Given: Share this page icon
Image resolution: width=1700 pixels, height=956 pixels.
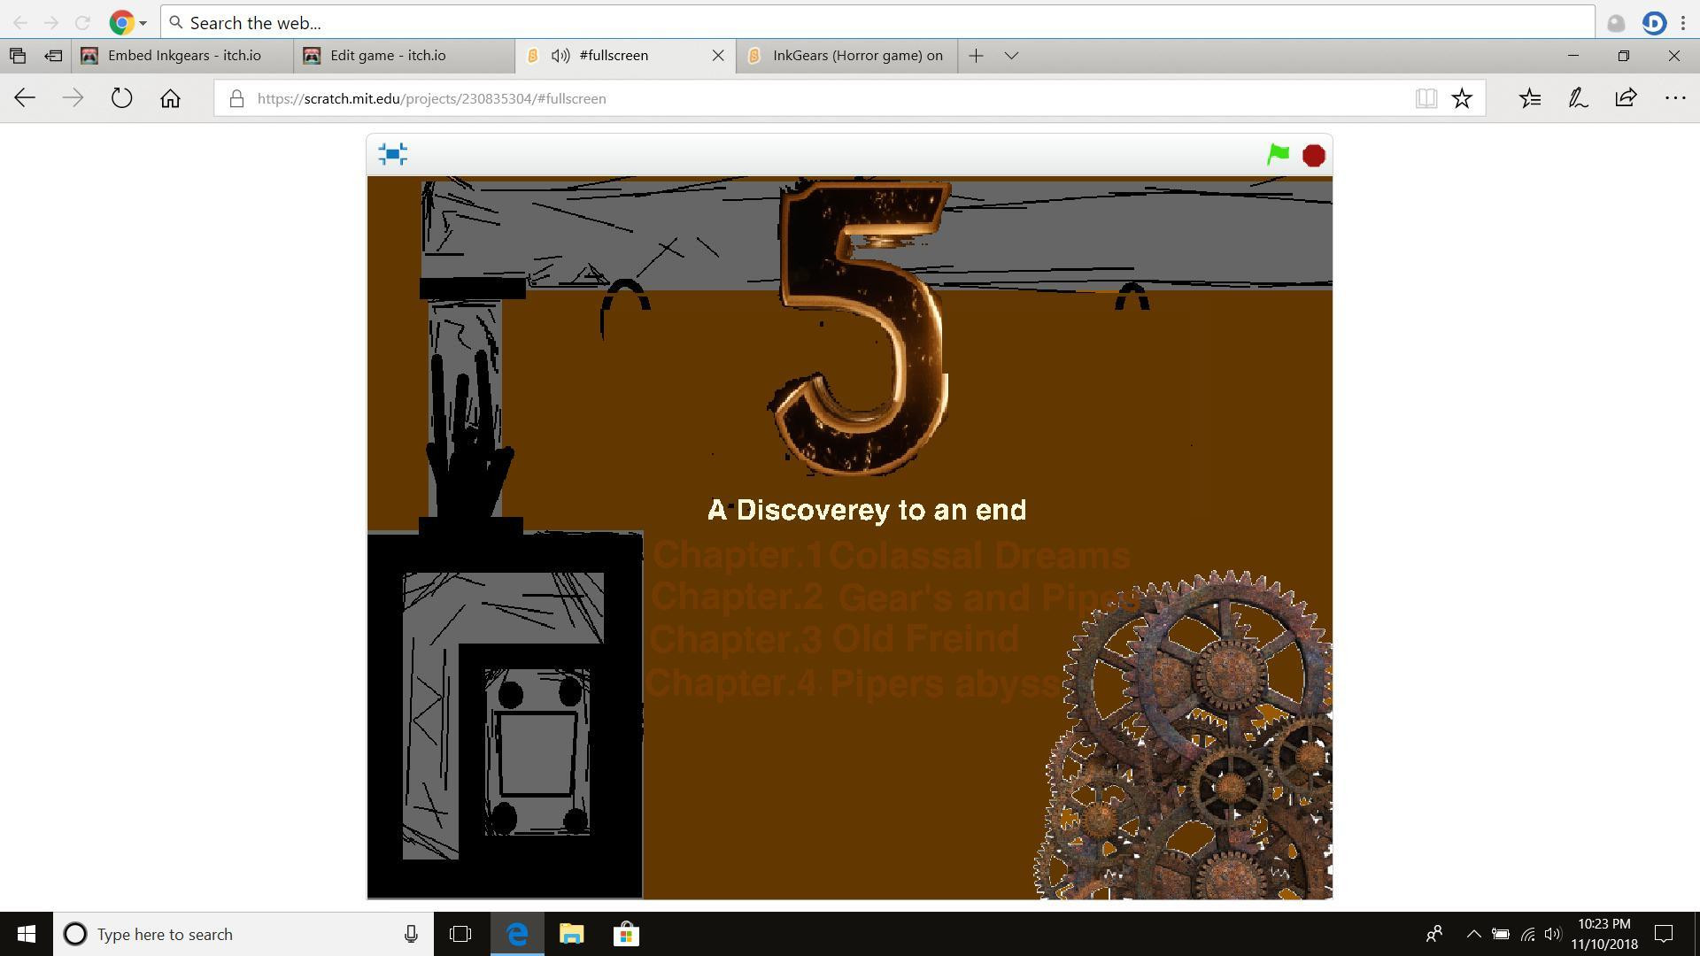Looking at the screenshot, I should point(1626,98).
